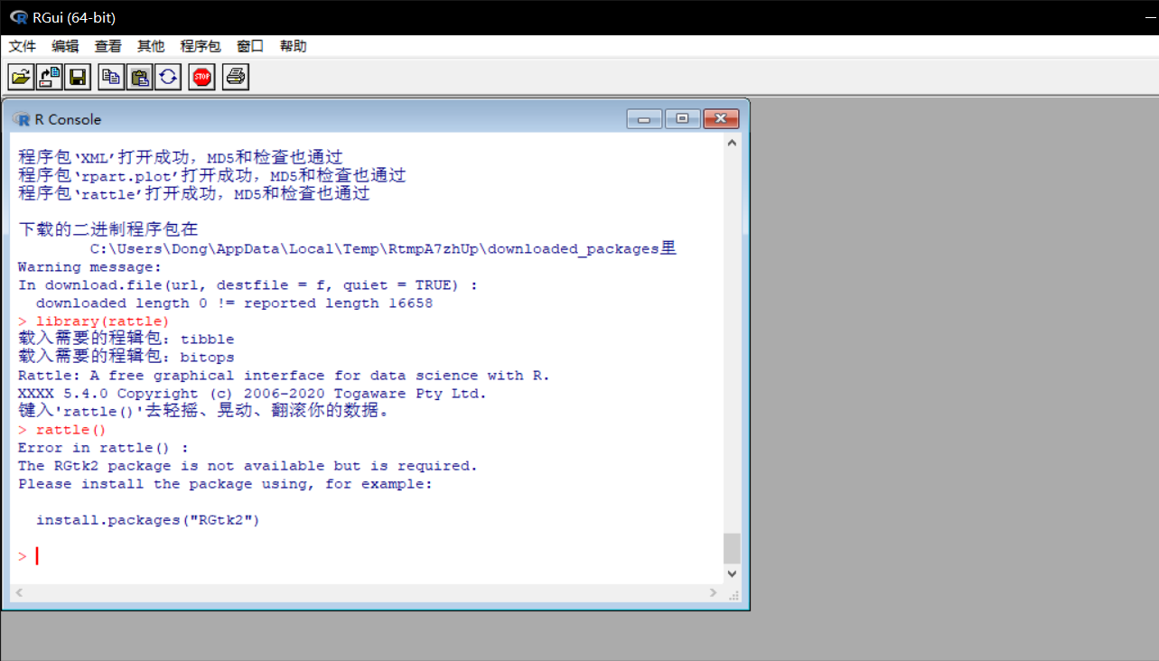1159x661 pixels.
Task: Open the 其他 menu
Action: (x=150, y=46)
